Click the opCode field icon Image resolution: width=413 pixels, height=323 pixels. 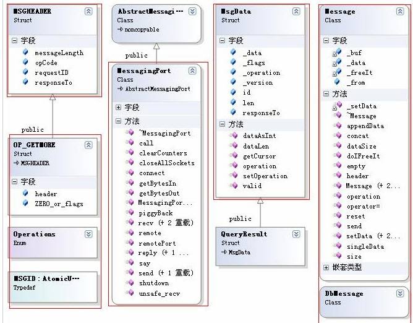25,62
